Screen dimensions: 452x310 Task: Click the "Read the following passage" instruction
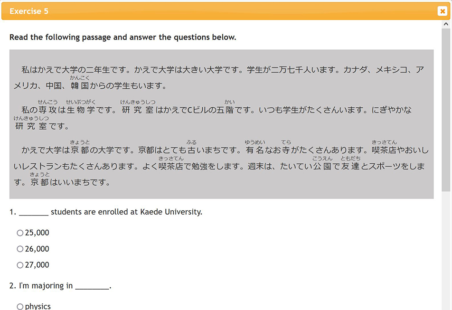click(122, 37)
